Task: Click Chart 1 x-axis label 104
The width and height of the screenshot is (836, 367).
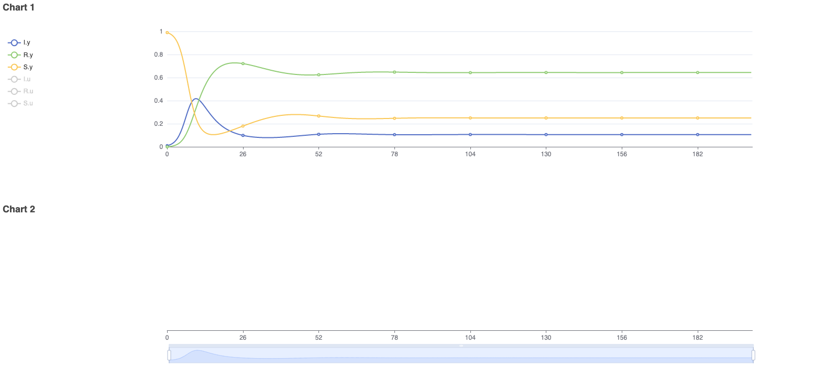Action: 470,154
